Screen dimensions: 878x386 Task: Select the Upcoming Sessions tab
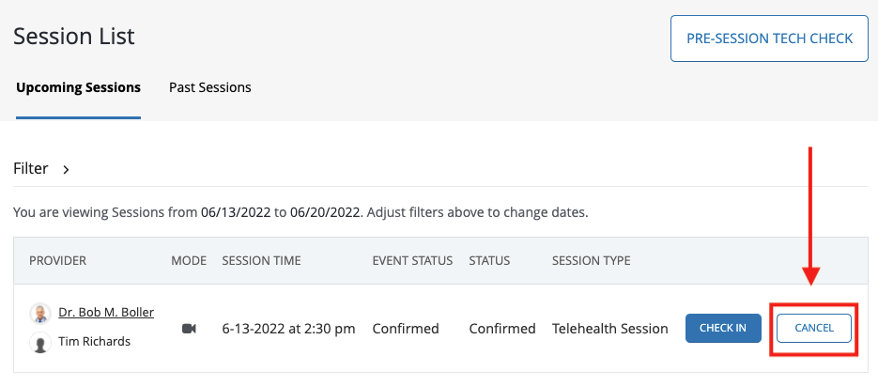click(78, 87)
